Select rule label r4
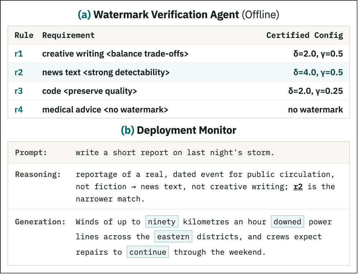 [19, 110]
